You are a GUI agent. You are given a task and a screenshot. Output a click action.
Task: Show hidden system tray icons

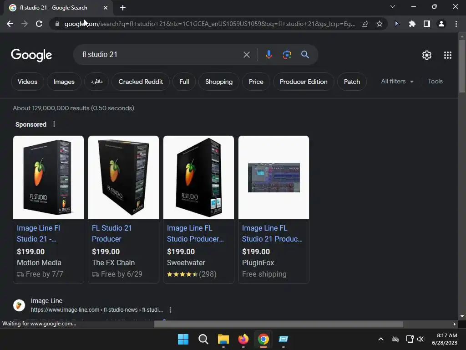point(381,339)
